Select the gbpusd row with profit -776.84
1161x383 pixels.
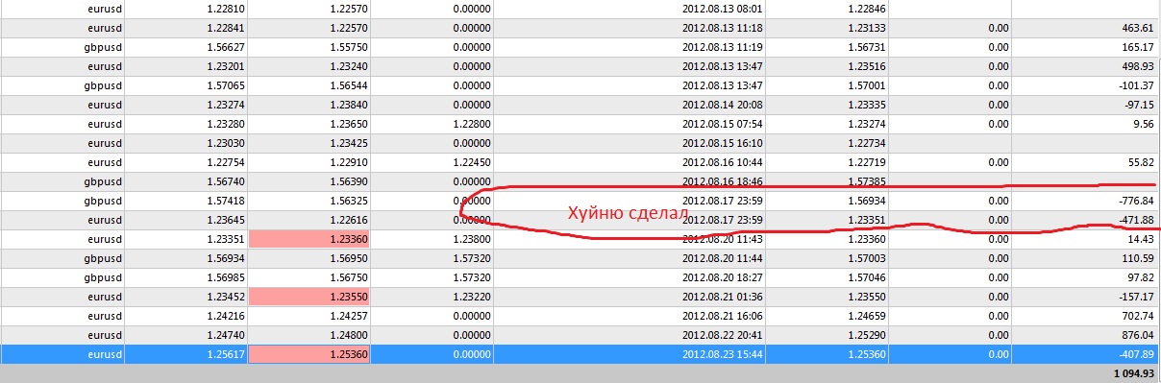click(580, 201)
